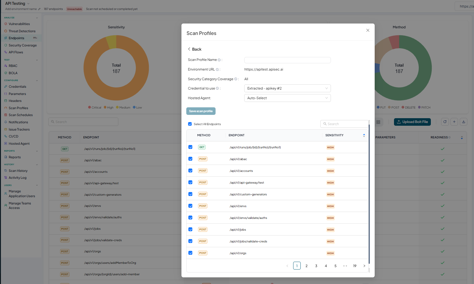Sort by Readiness column arrows
The width and height of the screenshot is (474, 284).
pyautogui.click(x=462, y=137)
